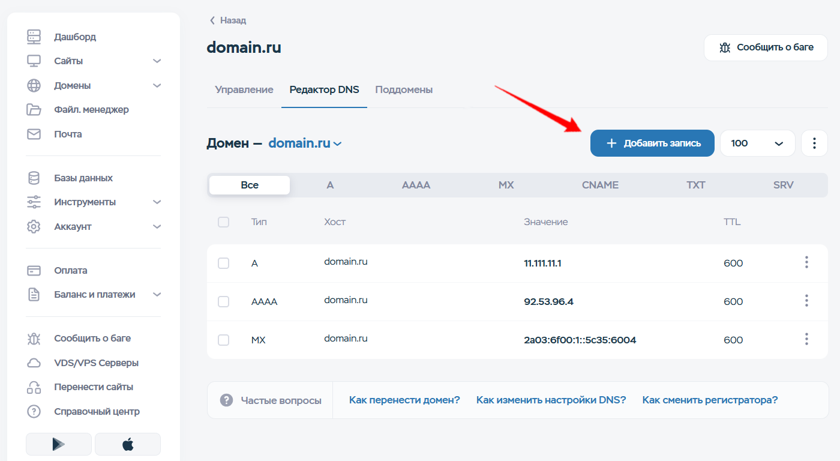The height and width of the screenshot is (461, 840).
Task: Click the top Сообщить о баге button
Action: tap(766, 47)
